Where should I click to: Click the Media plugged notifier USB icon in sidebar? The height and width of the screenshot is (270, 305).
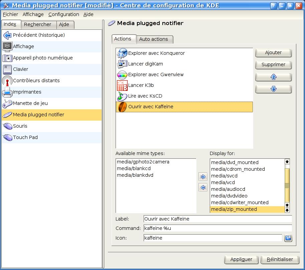pos(7,115)
